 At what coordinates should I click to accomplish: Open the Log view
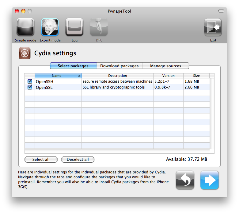point(74,27)
